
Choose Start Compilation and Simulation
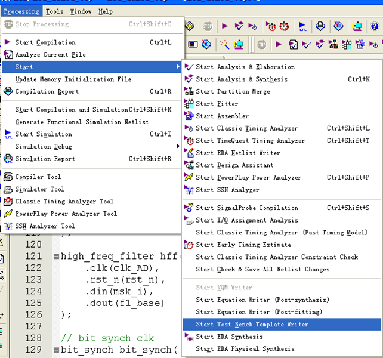coord(92,109)
